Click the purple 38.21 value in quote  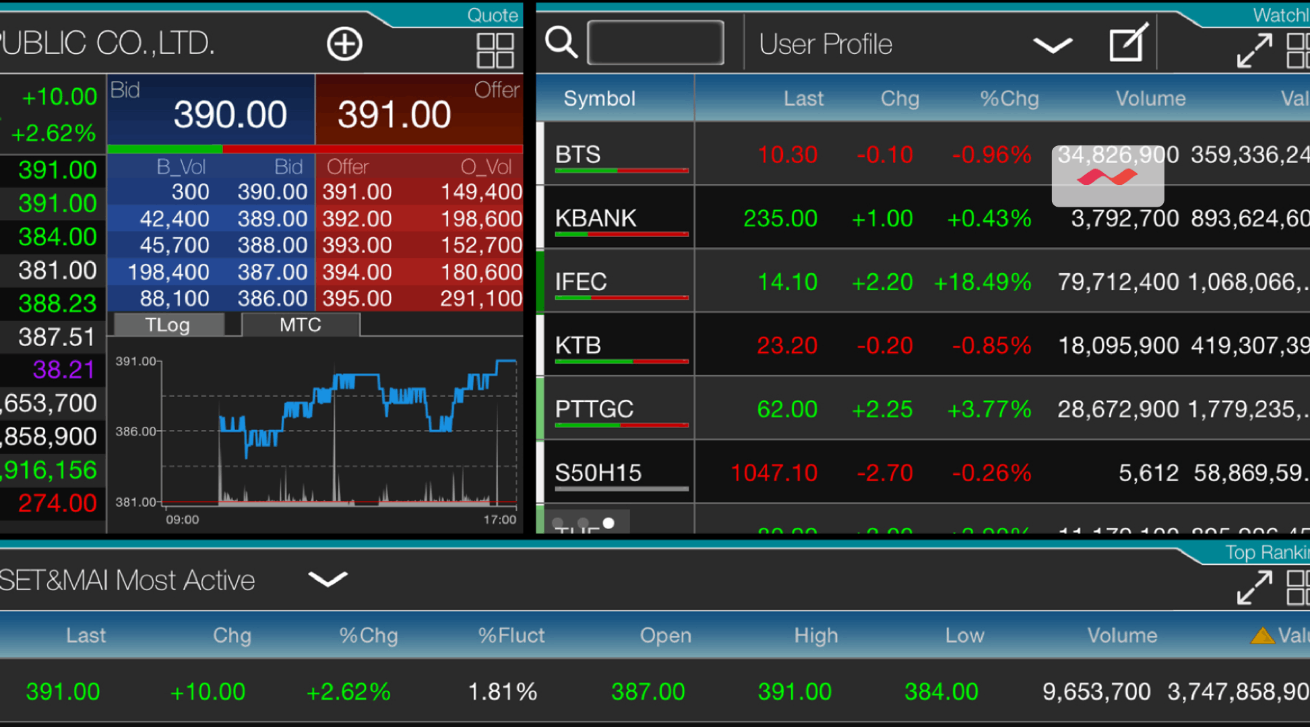(64, 370)
